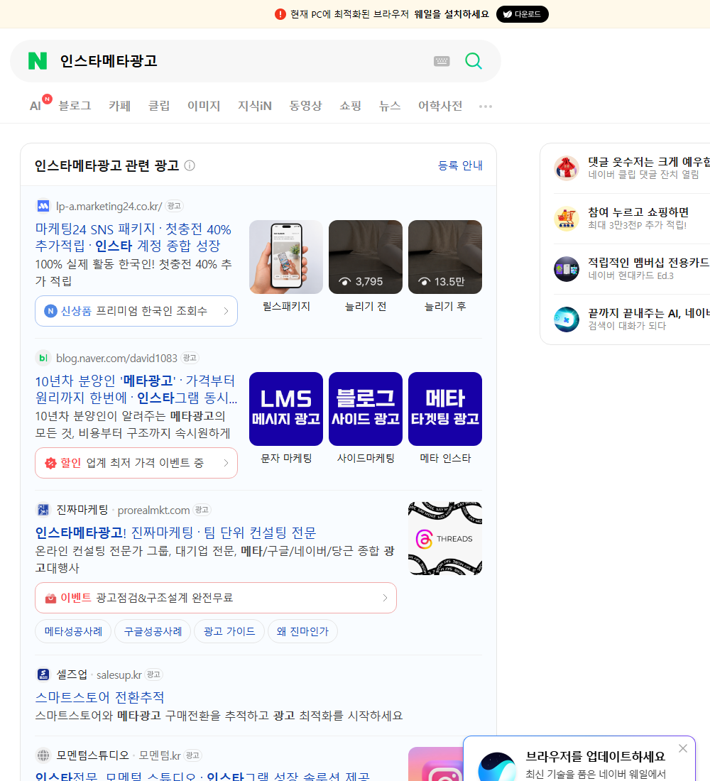Click the green magnifier search icon

(x=474, y=61)
